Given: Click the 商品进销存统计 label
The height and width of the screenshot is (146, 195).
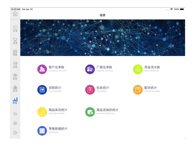Looking at the screenshot, I should pos(107,110).
